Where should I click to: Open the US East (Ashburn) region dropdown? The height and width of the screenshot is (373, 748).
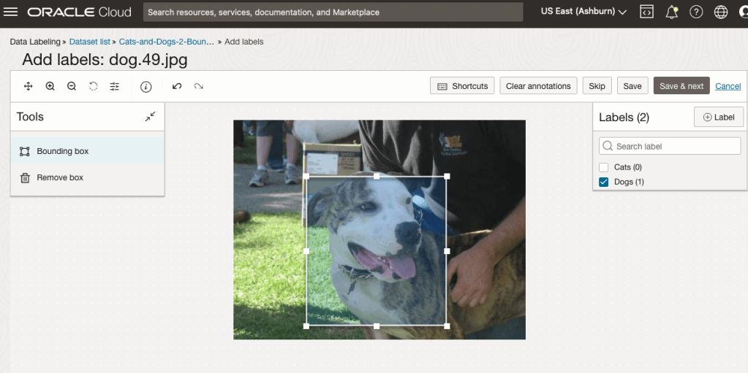pos(583,12)
